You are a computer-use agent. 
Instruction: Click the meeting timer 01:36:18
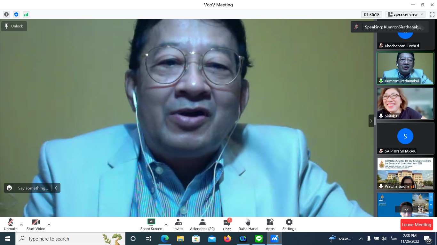coord(372,14)
